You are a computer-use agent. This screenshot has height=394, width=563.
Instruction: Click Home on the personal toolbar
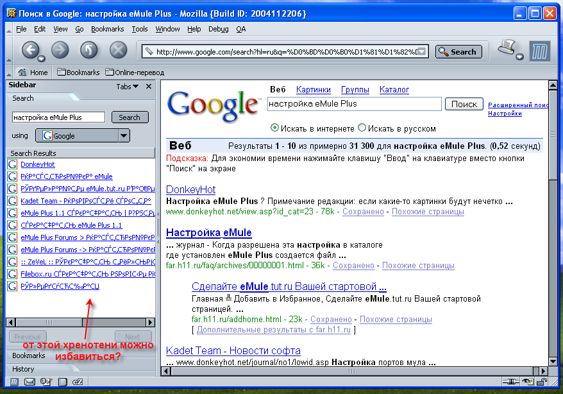33,73
